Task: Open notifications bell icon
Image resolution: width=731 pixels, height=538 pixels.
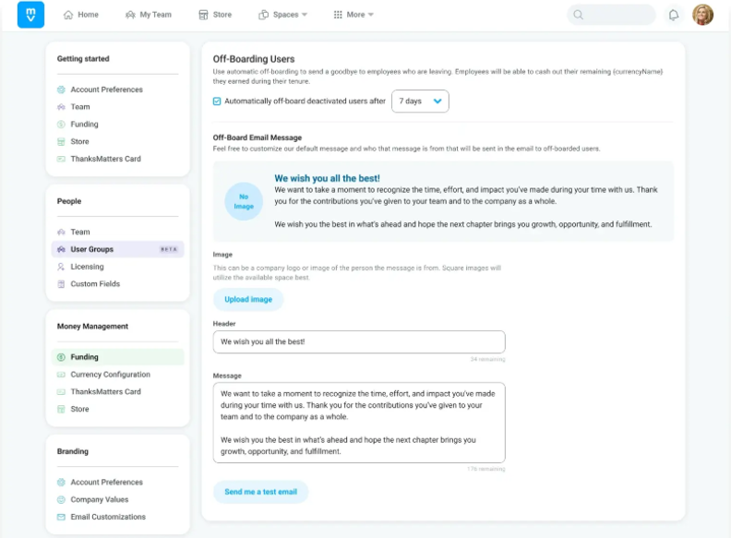Action: [674, 15]
